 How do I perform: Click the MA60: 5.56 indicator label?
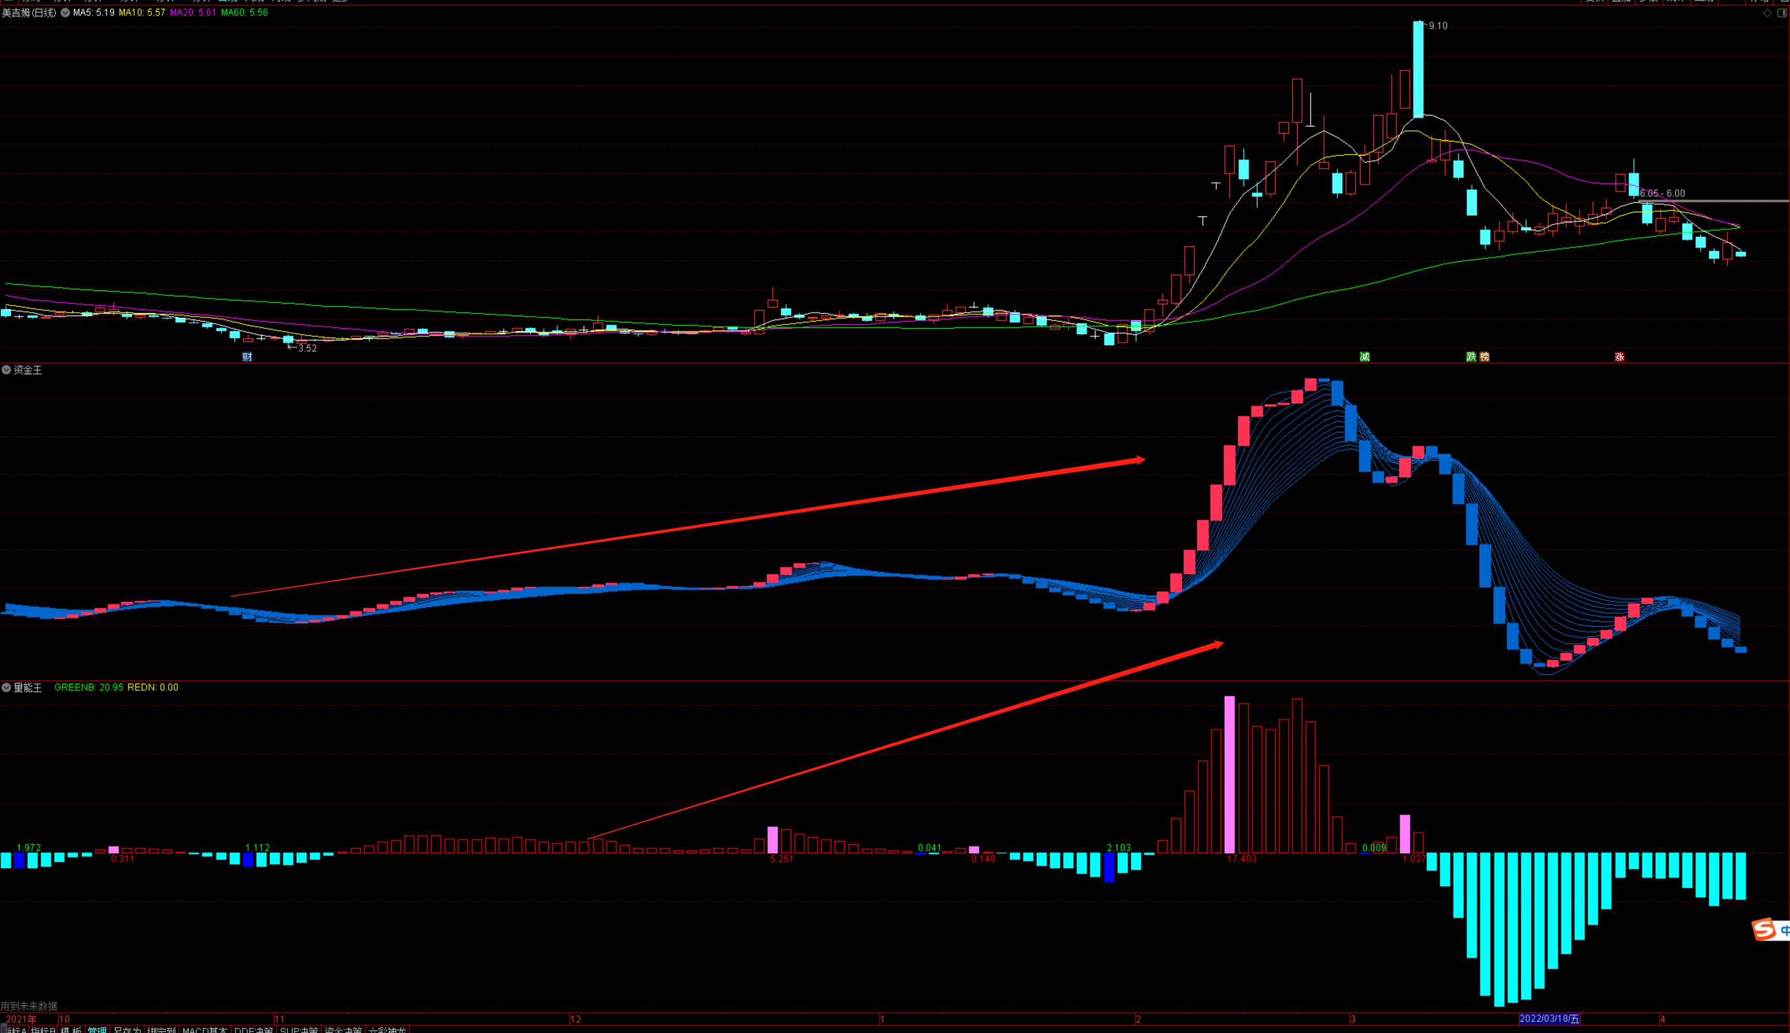pyautogui.click(x=245, y=13)
